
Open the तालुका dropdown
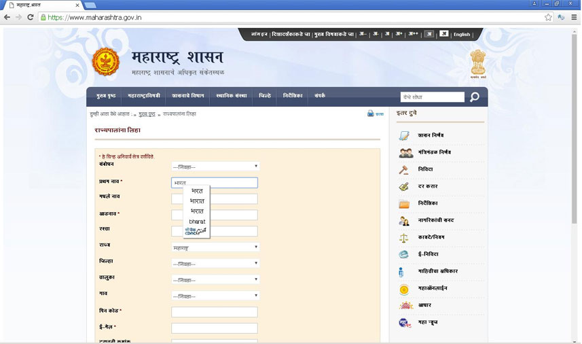click(x=215, y=279)
